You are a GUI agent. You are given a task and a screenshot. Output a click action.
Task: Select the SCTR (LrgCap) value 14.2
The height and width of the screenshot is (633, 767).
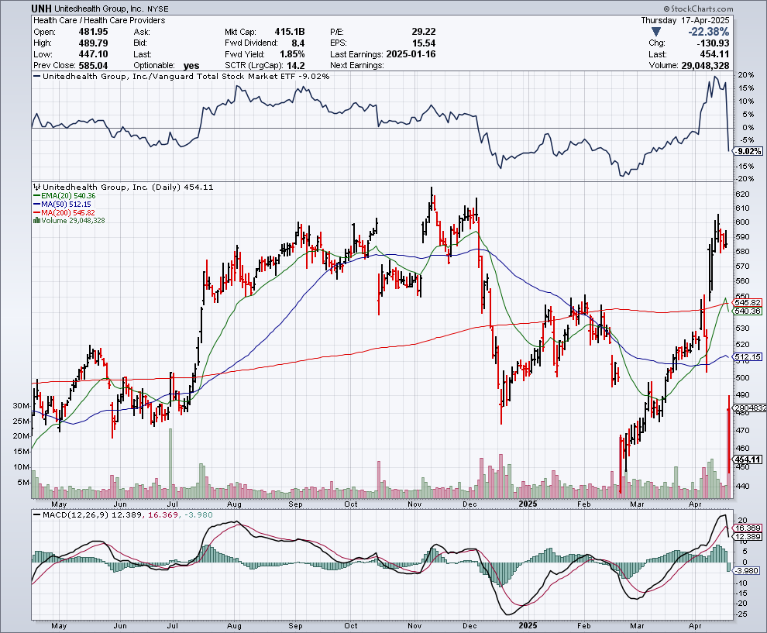coord(297,66)
